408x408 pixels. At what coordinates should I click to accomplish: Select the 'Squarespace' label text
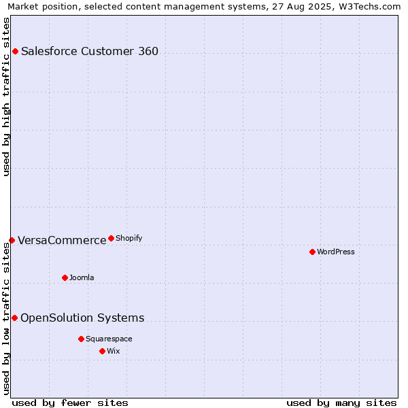coord(109,339)
